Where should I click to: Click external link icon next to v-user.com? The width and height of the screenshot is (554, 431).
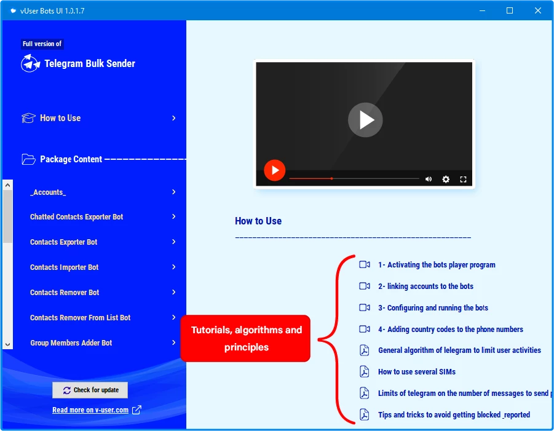point(137,410)
